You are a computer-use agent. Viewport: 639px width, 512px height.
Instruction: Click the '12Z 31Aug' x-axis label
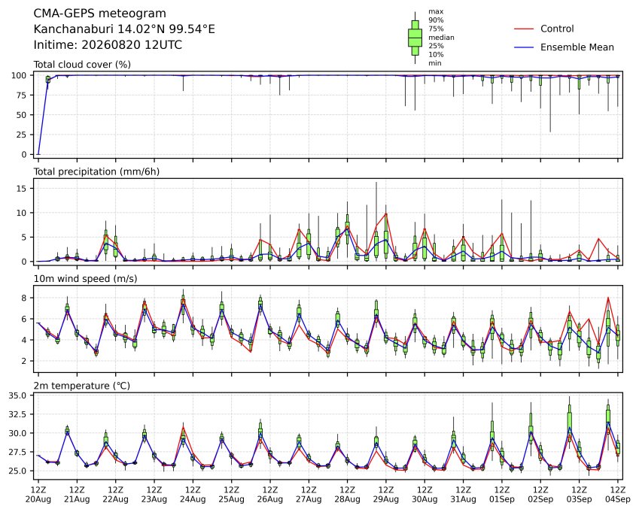click(464, 495)
